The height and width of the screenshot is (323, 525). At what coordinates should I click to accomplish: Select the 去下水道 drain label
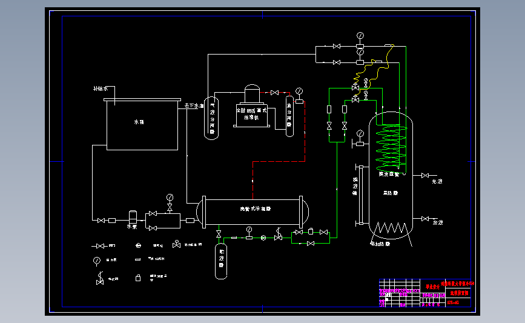[194, 106]
